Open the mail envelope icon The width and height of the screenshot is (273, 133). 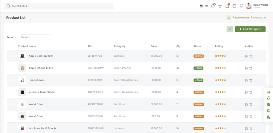(234, 6)
